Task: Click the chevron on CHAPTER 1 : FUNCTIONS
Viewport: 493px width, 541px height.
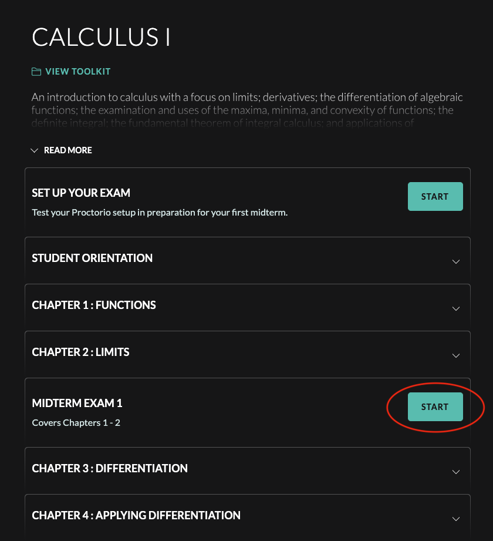Action: [456, 308]
